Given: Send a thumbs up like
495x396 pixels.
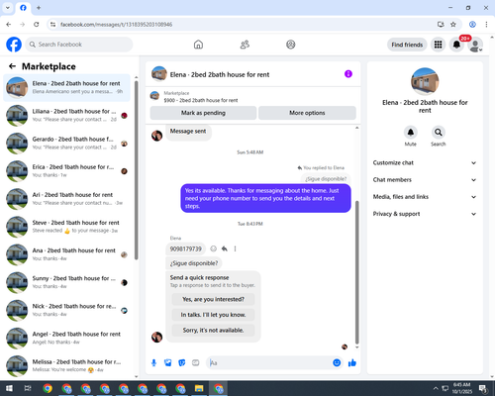Looking at the screenshot, I should click(352, 363).
